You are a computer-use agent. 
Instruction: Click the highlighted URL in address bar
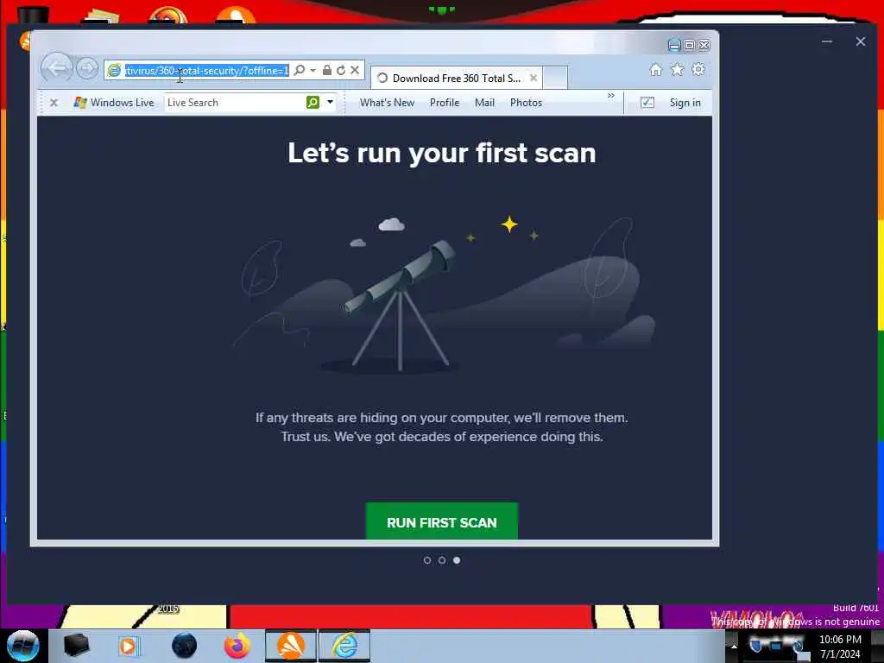pyautogui.click(x=207, y=71)
